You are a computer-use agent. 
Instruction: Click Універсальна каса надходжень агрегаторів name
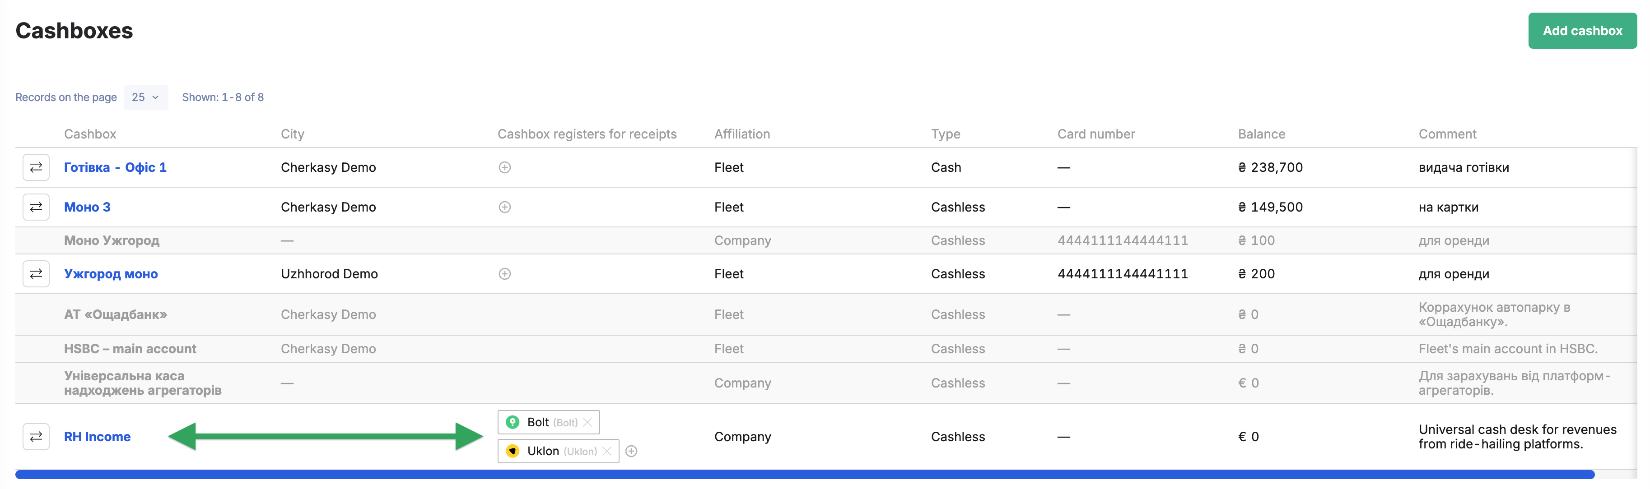pyautogui.click(x=142, y=383)
